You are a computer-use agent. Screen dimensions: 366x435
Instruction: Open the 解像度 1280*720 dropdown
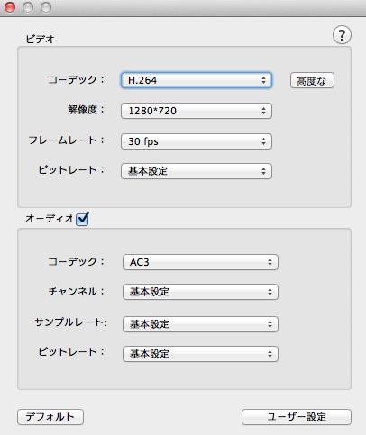pyautogui.click(x=197, y=111)
